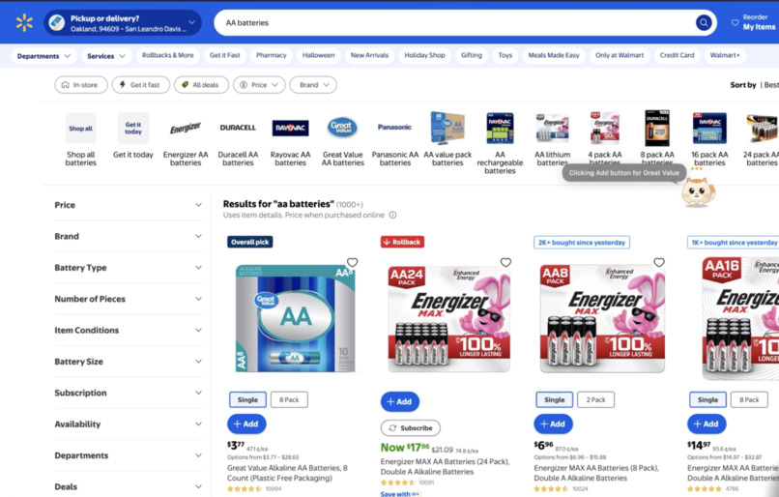This screenshot has width=779, height=497.
Task: Select 2 Pack option for Energizer 8 Pack
Action: click(x=595, y=399)
